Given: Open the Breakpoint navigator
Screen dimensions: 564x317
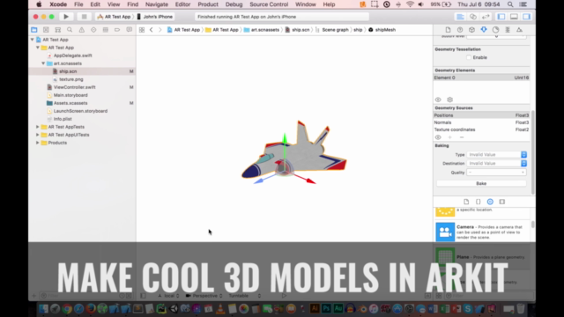Looking at the screenshot, I should [x=117, y=30].
